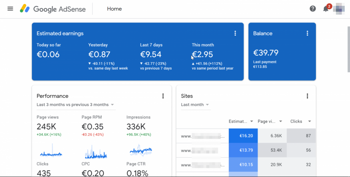
Task: Click the Home page title
Action: pyautogui.click(x=114, y=9)
